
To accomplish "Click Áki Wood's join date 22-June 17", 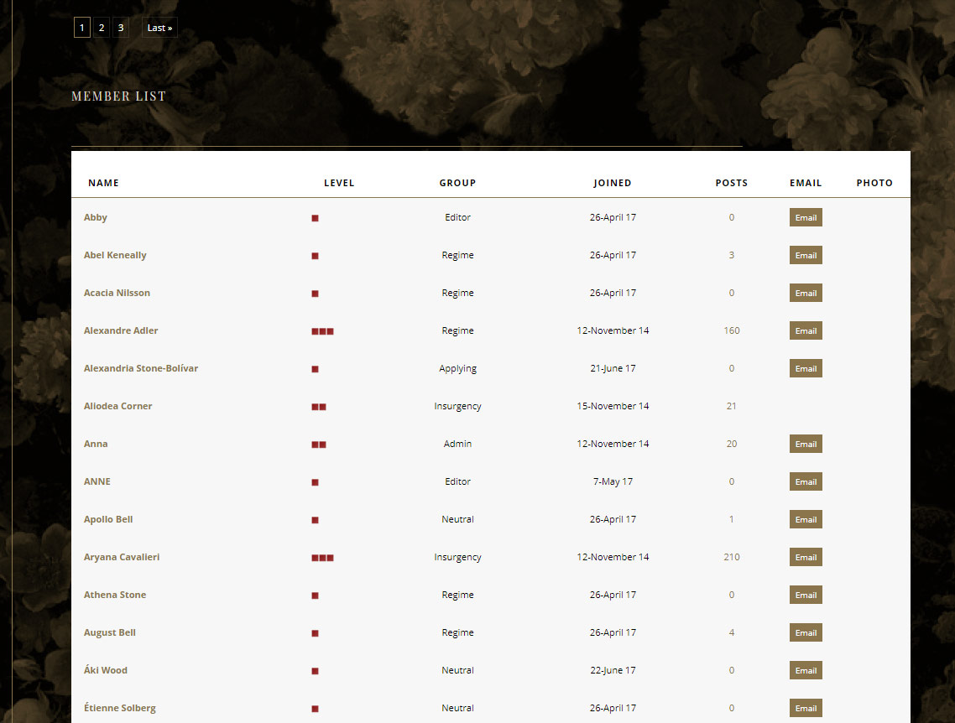I will pyautogui.click(x=613, y=670).
